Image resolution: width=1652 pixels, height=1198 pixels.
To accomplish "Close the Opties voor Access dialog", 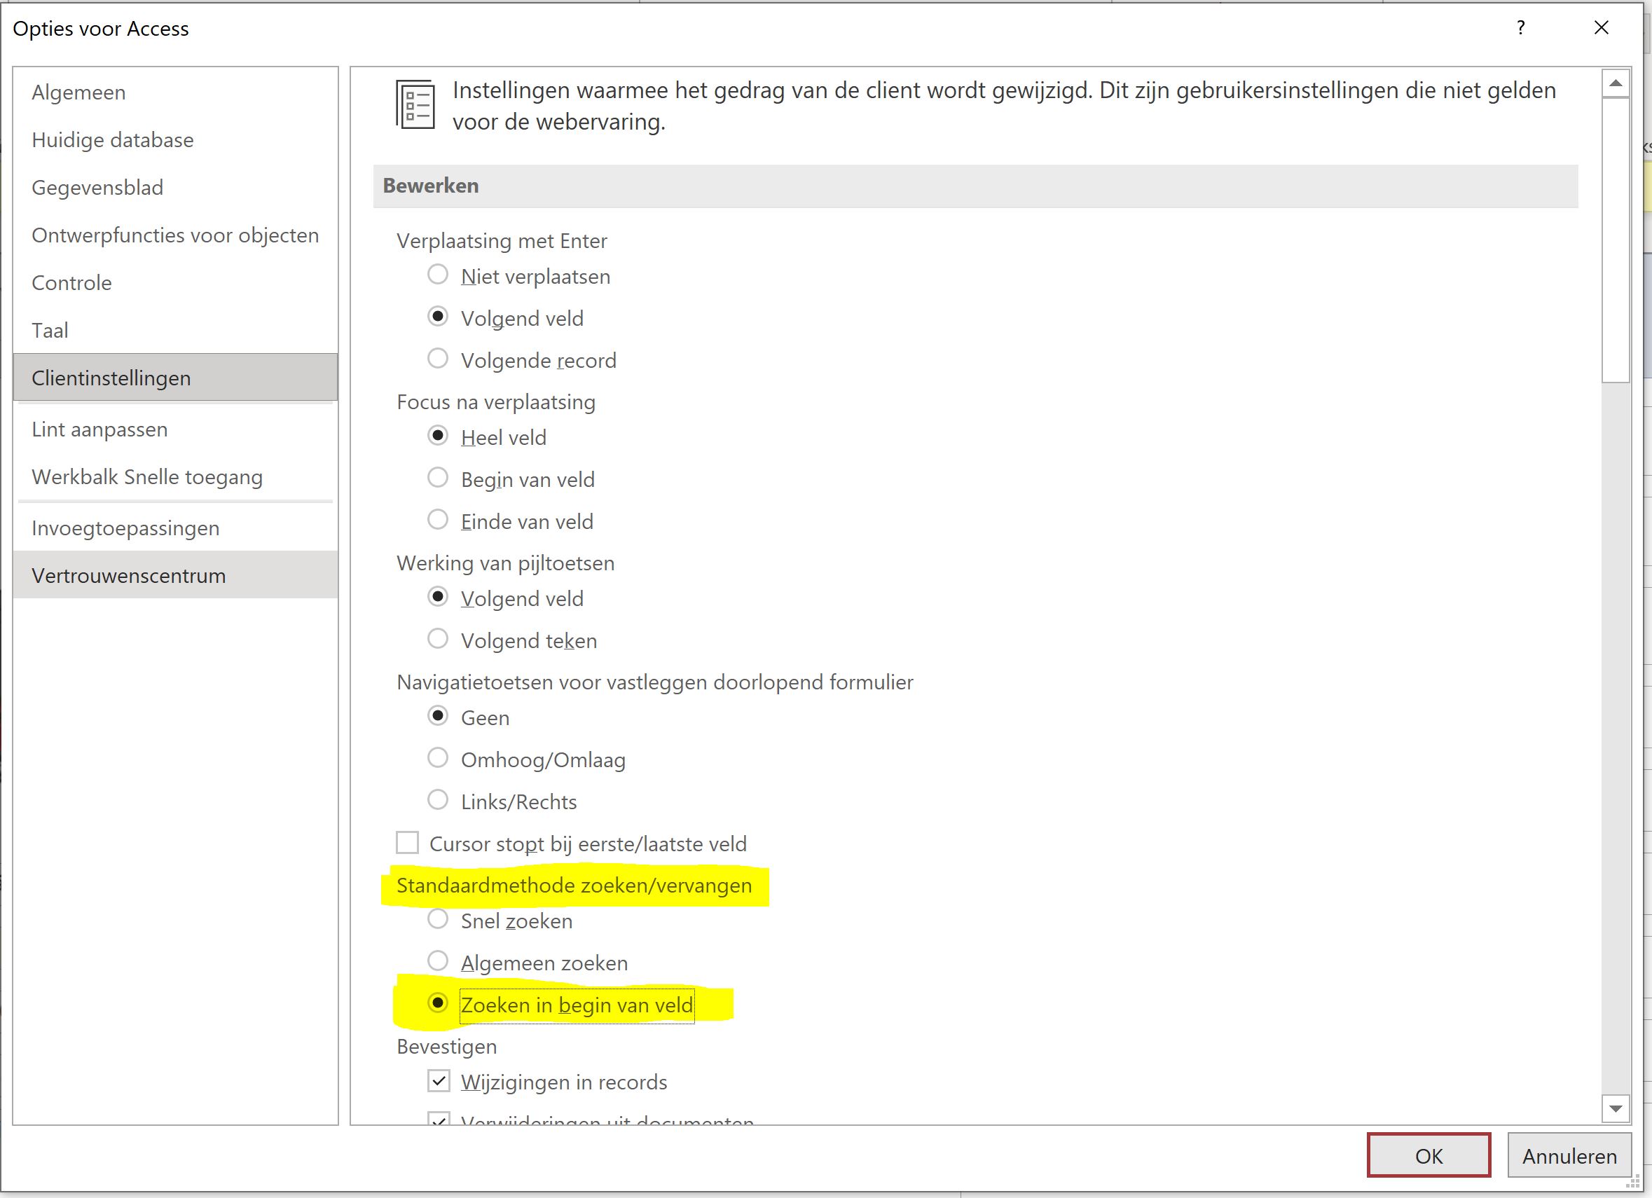I will [x=1601, y=28].
